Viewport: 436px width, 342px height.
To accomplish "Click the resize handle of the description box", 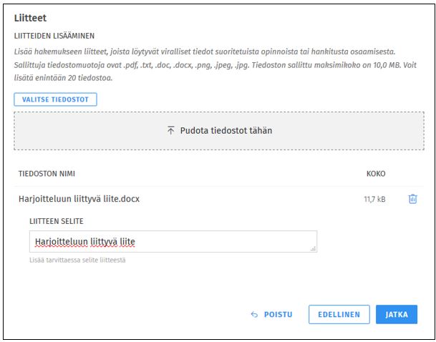I will [313, 248].
